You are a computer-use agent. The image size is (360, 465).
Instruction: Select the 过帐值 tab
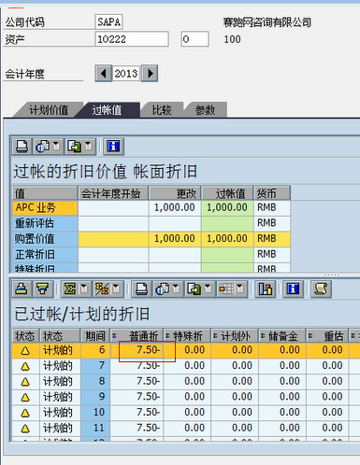(107, 110)
